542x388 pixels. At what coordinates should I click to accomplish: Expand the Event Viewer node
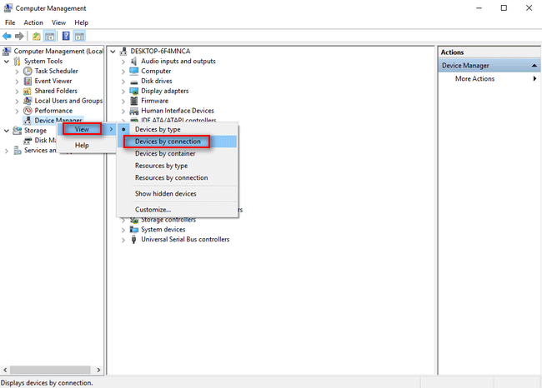pyautogui.click(x=17, y=82)
